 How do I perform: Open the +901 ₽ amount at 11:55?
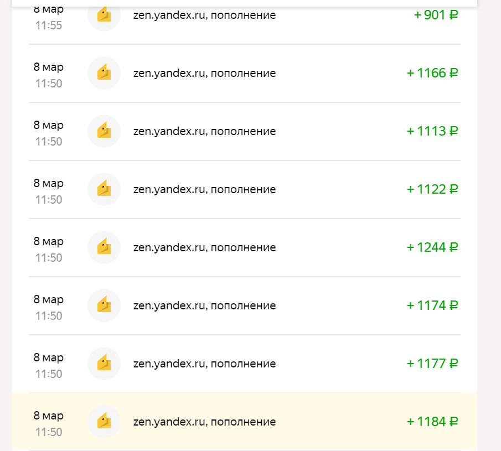(x=436, y=15)
